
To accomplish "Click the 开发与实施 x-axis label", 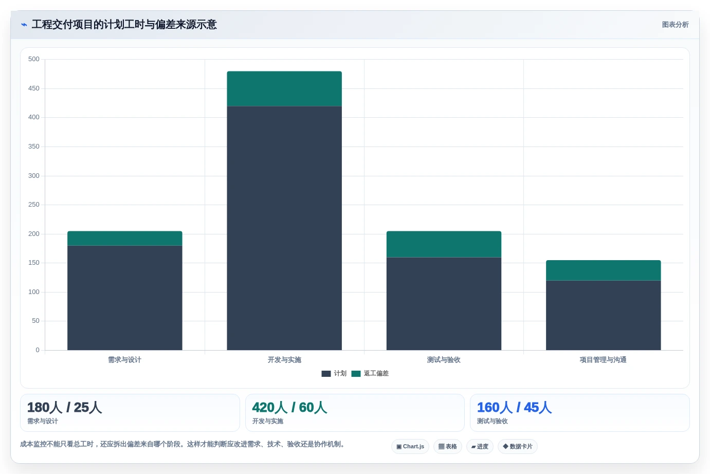I will 284,360.
